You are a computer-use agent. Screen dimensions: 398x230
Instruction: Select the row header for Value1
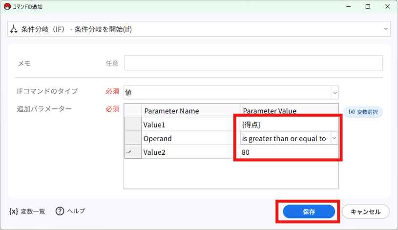pyautogui.click(x=133, y=125)
